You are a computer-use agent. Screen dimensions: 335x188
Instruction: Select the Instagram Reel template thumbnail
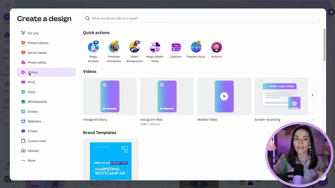coord(167,96)
